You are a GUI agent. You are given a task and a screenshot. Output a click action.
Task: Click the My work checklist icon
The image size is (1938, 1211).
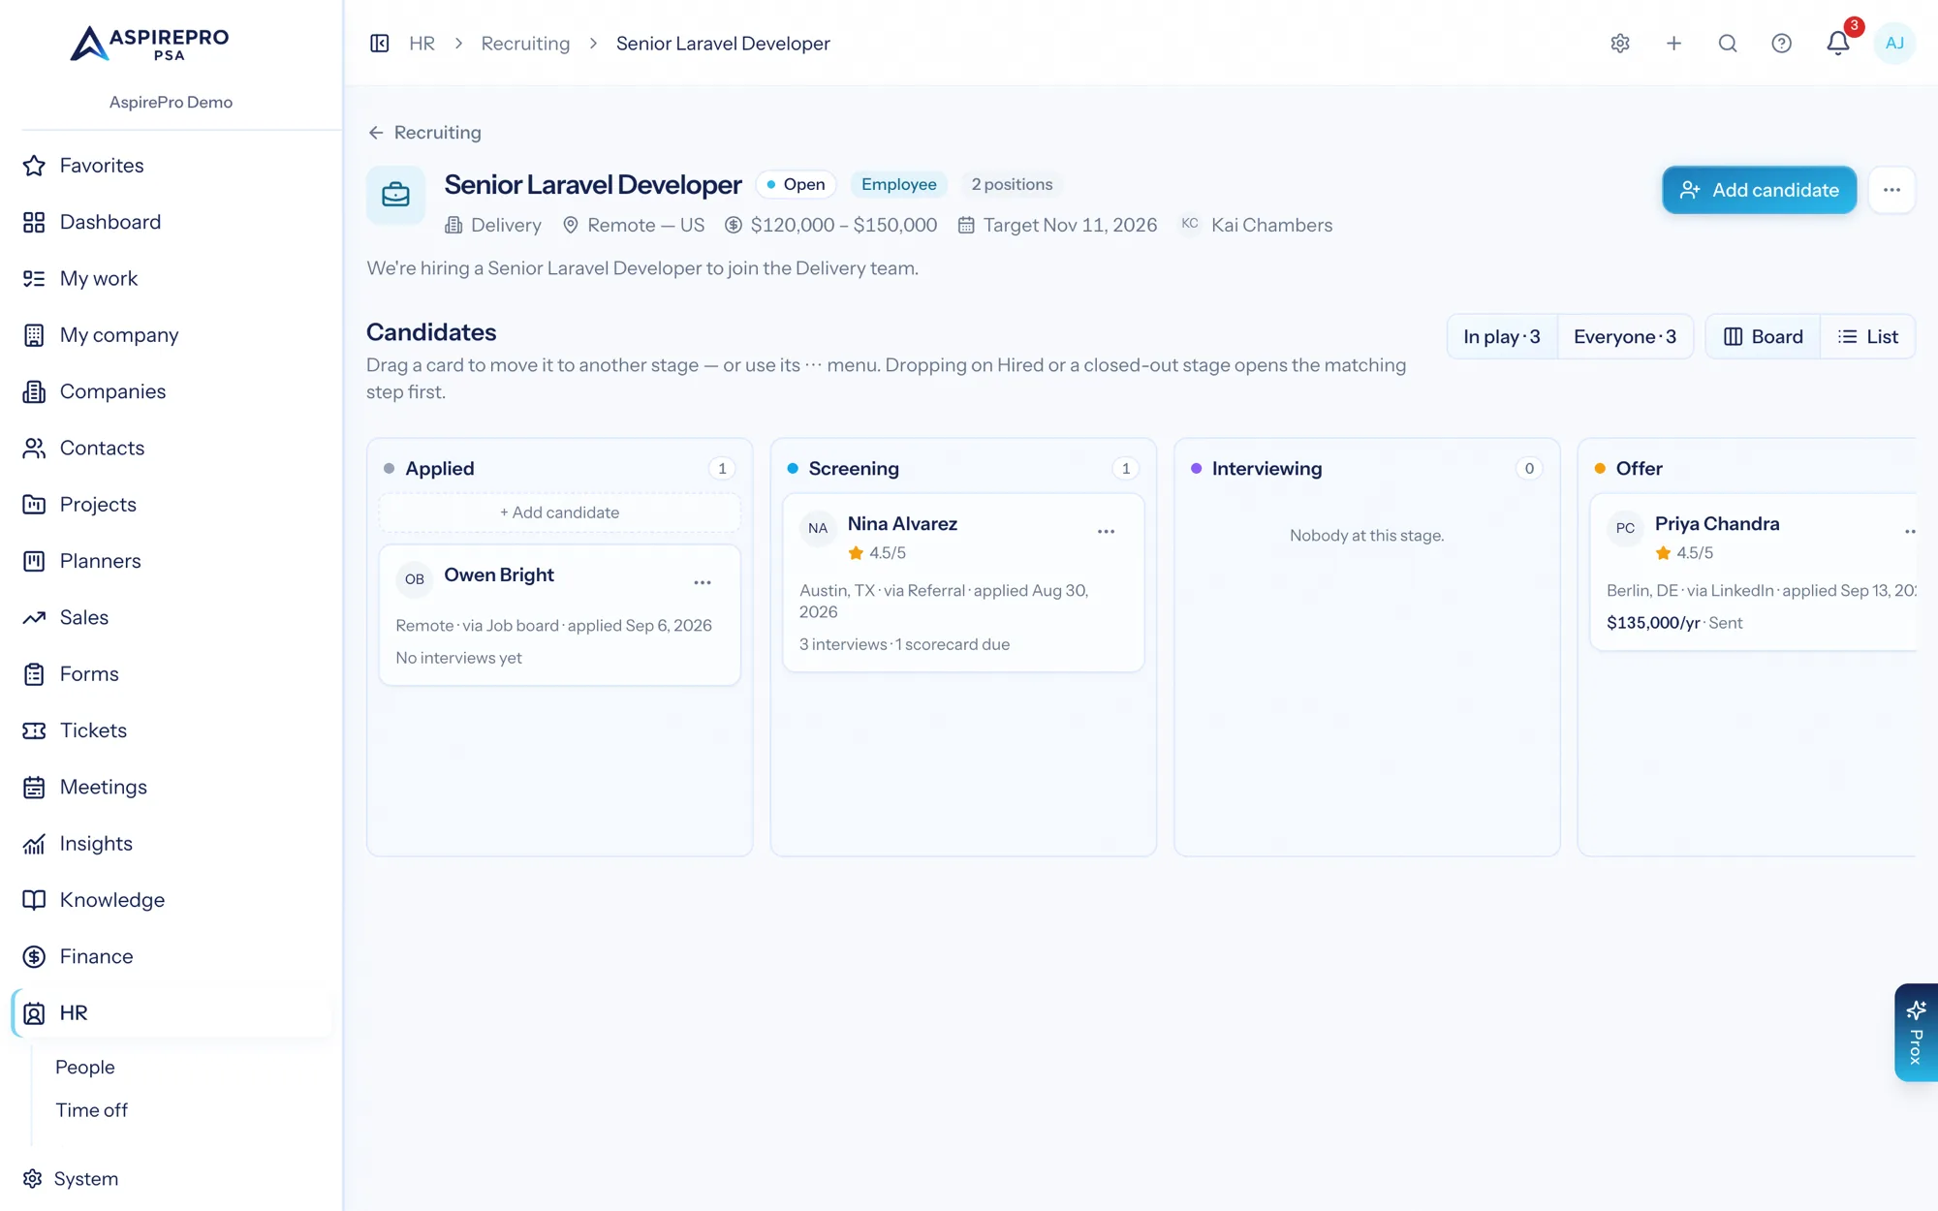[34, 279]
